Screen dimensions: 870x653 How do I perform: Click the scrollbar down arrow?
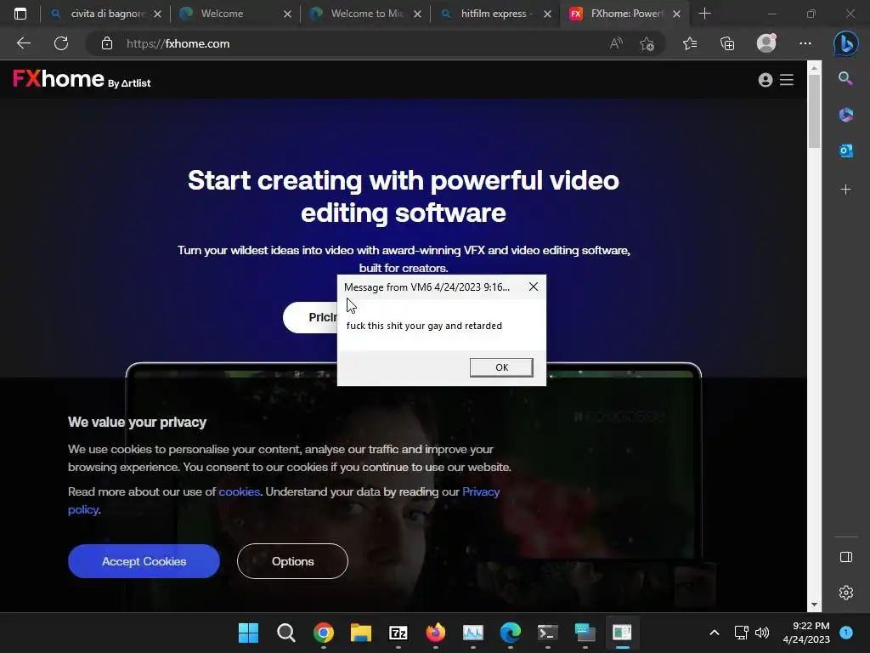814,605
